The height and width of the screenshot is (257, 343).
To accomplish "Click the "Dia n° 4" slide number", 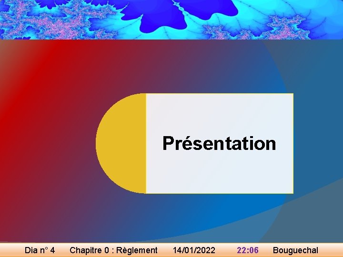I will tap(40, 250).
